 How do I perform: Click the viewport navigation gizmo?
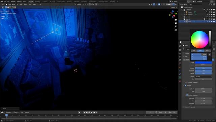tap(173, 14)
